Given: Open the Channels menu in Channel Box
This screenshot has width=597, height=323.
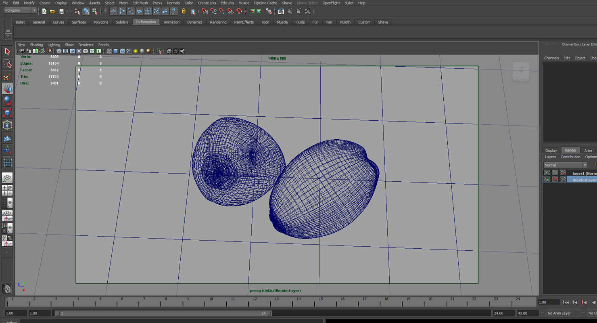Looking at the screenshot, I should (551, 58).
